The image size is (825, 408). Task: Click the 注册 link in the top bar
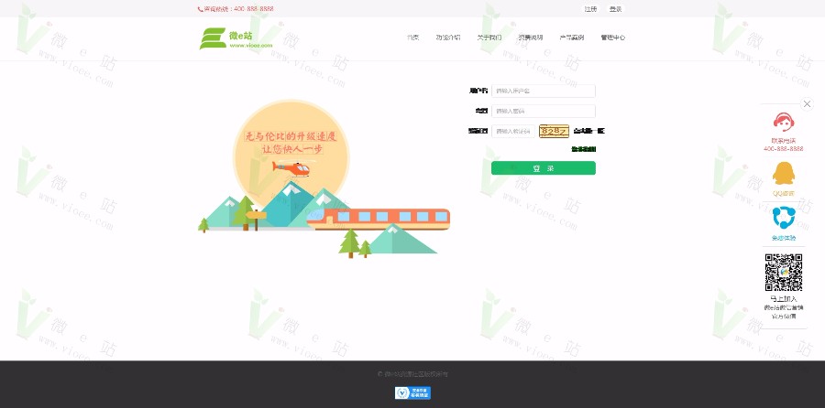pyautogui.click(x=590, y=9)
